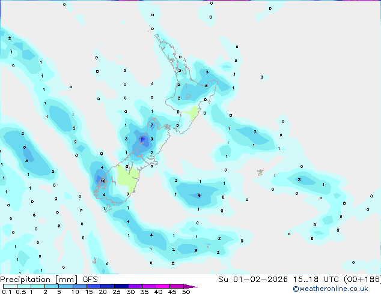Pick the legend swatch between 1 and 2
381x294 pixels.
[x=38, y=286]
